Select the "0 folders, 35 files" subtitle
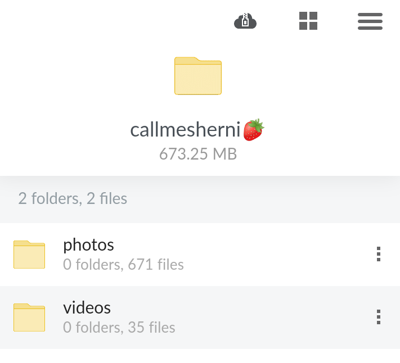The height and width of the screenshot is (363, 400). 119,328
